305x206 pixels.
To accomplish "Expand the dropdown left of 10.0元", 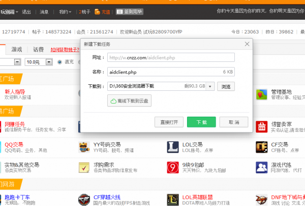I will [x=17, y=62].
